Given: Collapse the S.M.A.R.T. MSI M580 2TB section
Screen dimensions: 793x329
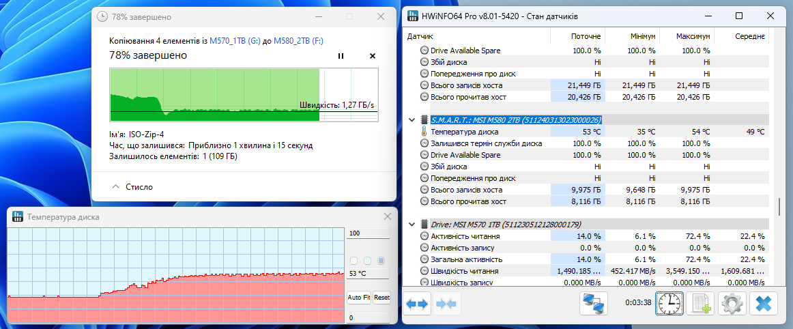Looking at the screenshot, I should coord(412,120).
